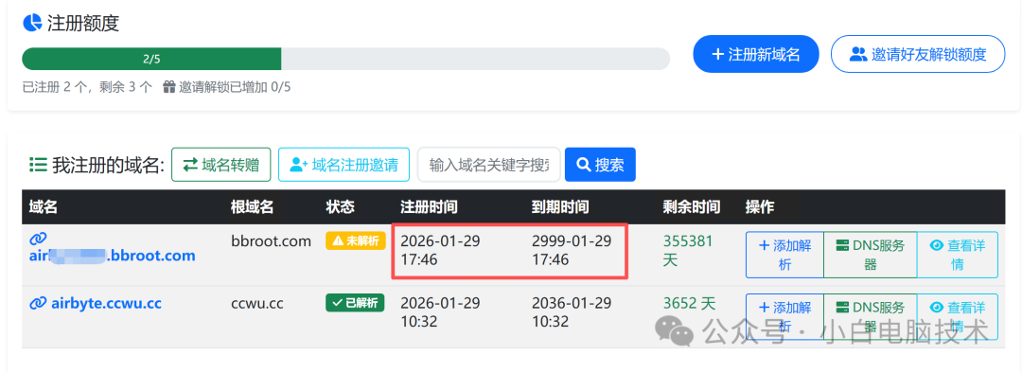This screenshot has height=373, width=1022.
Task: Open the 域名注册邀请 button
Action: pyautogui.click(x=344, y=165)
